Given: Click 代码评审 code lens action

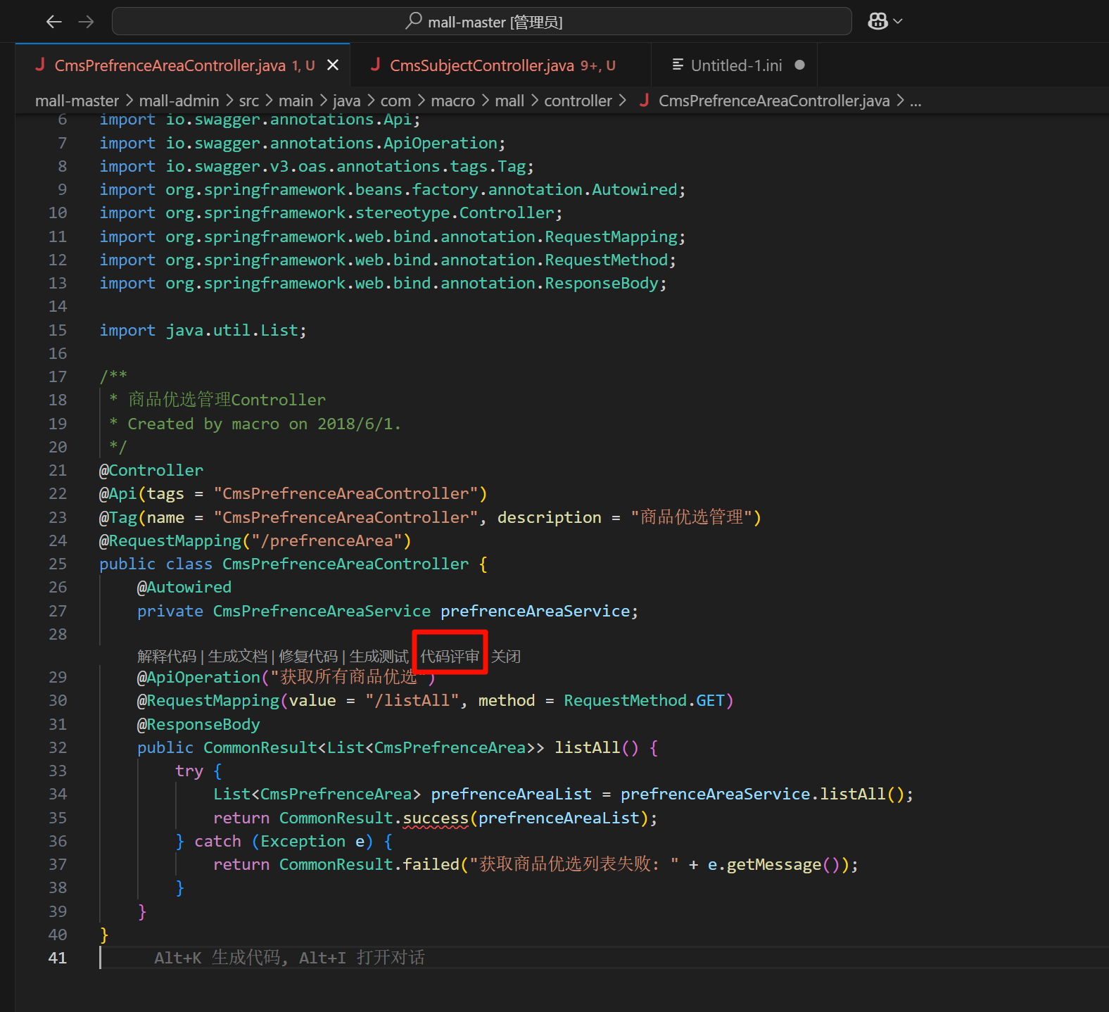Looking at the screenshot, I should pyautogui.click(x=450, y=657).
